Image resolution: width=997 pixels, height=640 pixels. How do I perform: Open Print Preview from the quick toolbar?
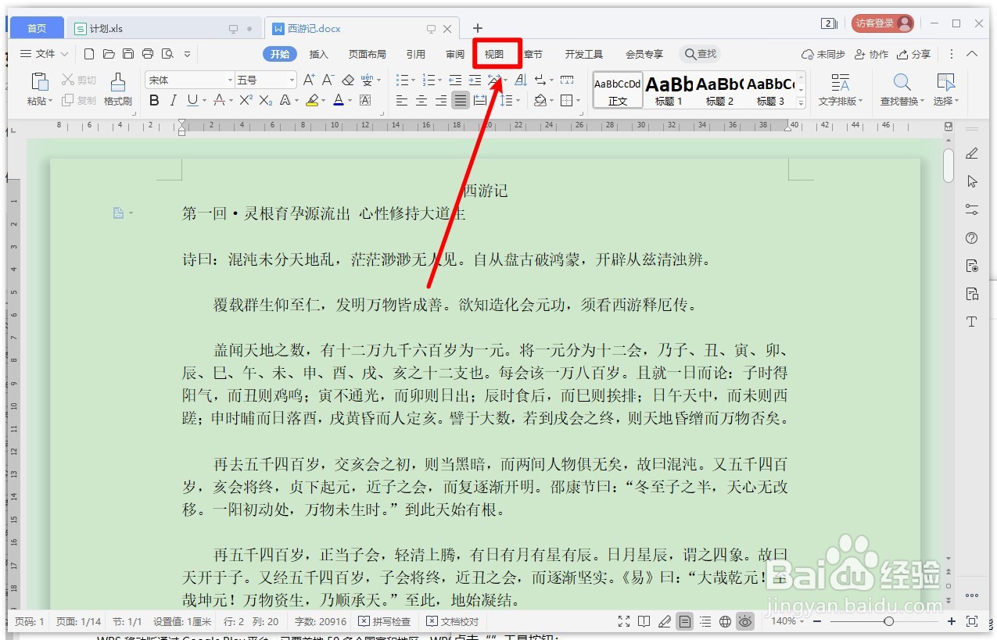pos(167,54)
